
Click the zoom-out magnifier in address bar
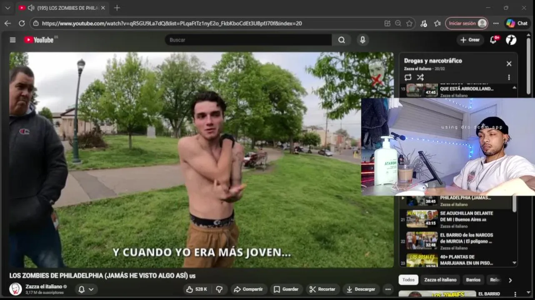398,23
